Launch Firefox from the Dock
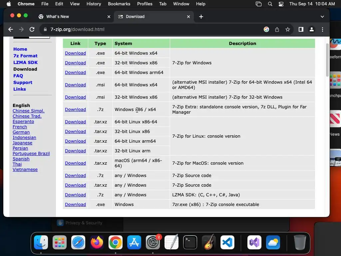The width and height of the screenshot is (341, 256). [97, 242]
